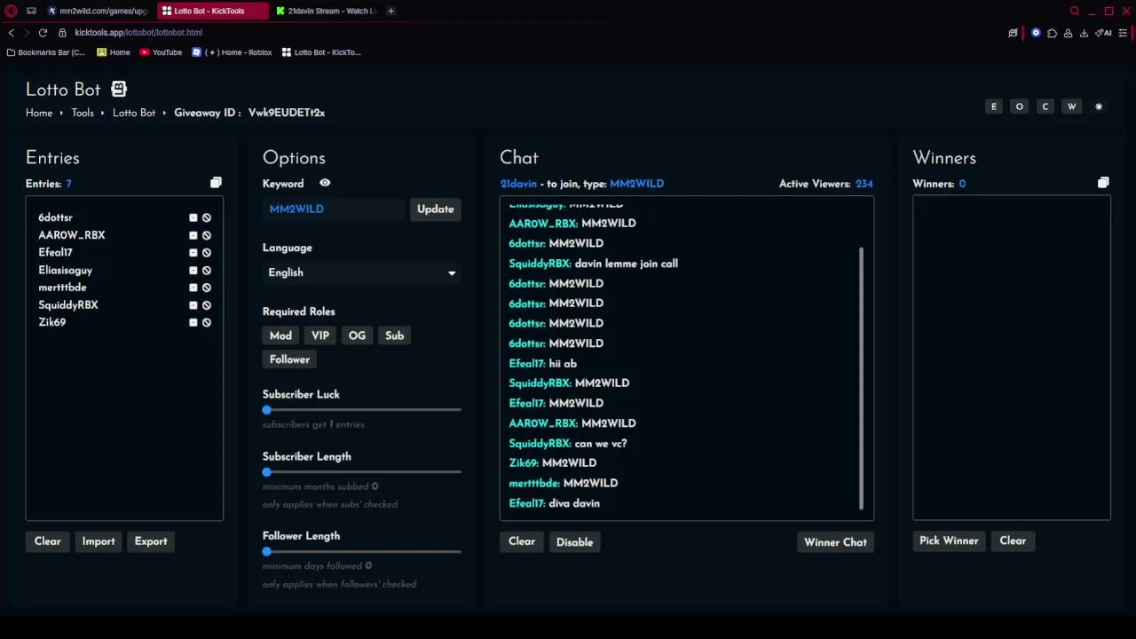Image resolution: width=1136 pixels, height=639 pixels.
Task: Toggle the Sub required role
Action: [x=394, y=335]
